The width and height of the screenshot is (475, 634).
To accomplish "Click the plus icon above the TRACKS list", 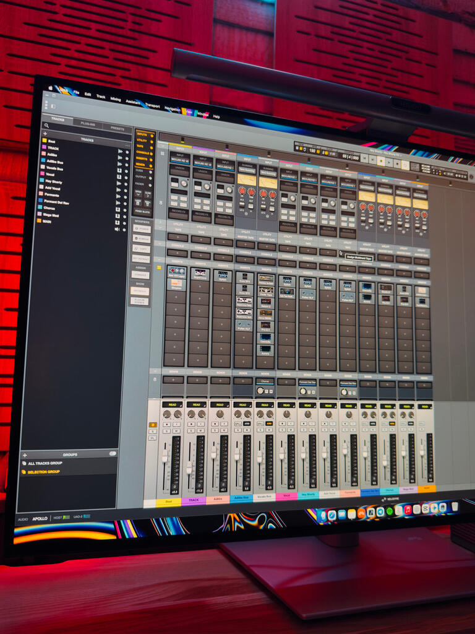I will pos(45,134).
